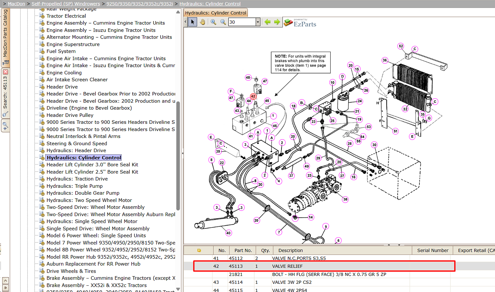Sort parts by Qty. column header

click(265, 250)
